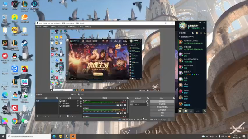Open the Edit menu in OBS
The height and width of the screenshot is (139, 248).
point(46,27)
